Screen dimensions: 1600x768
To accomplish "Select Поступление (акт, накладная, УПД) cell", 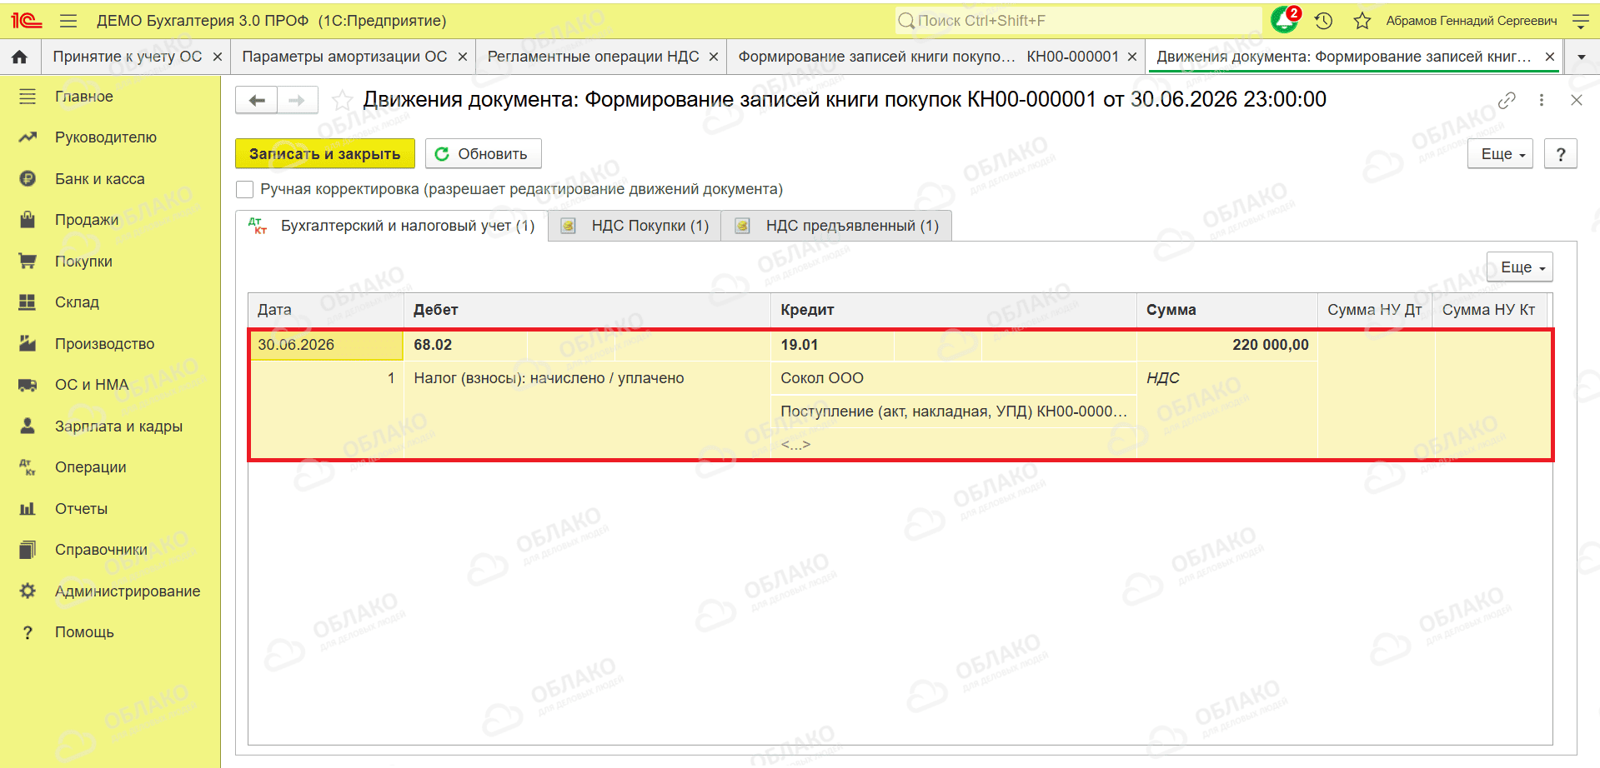I will click(954, 411).
